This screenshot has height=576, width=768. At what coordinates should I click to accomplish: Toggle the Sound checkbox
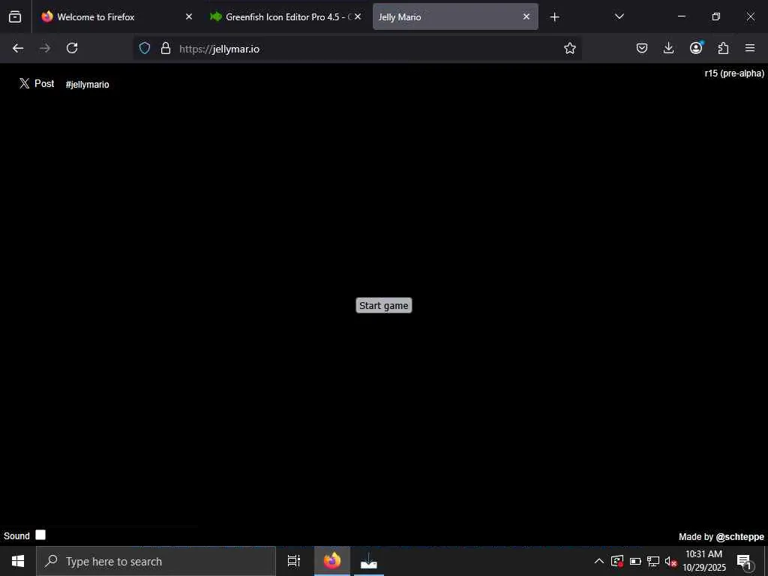pos(40,535)
